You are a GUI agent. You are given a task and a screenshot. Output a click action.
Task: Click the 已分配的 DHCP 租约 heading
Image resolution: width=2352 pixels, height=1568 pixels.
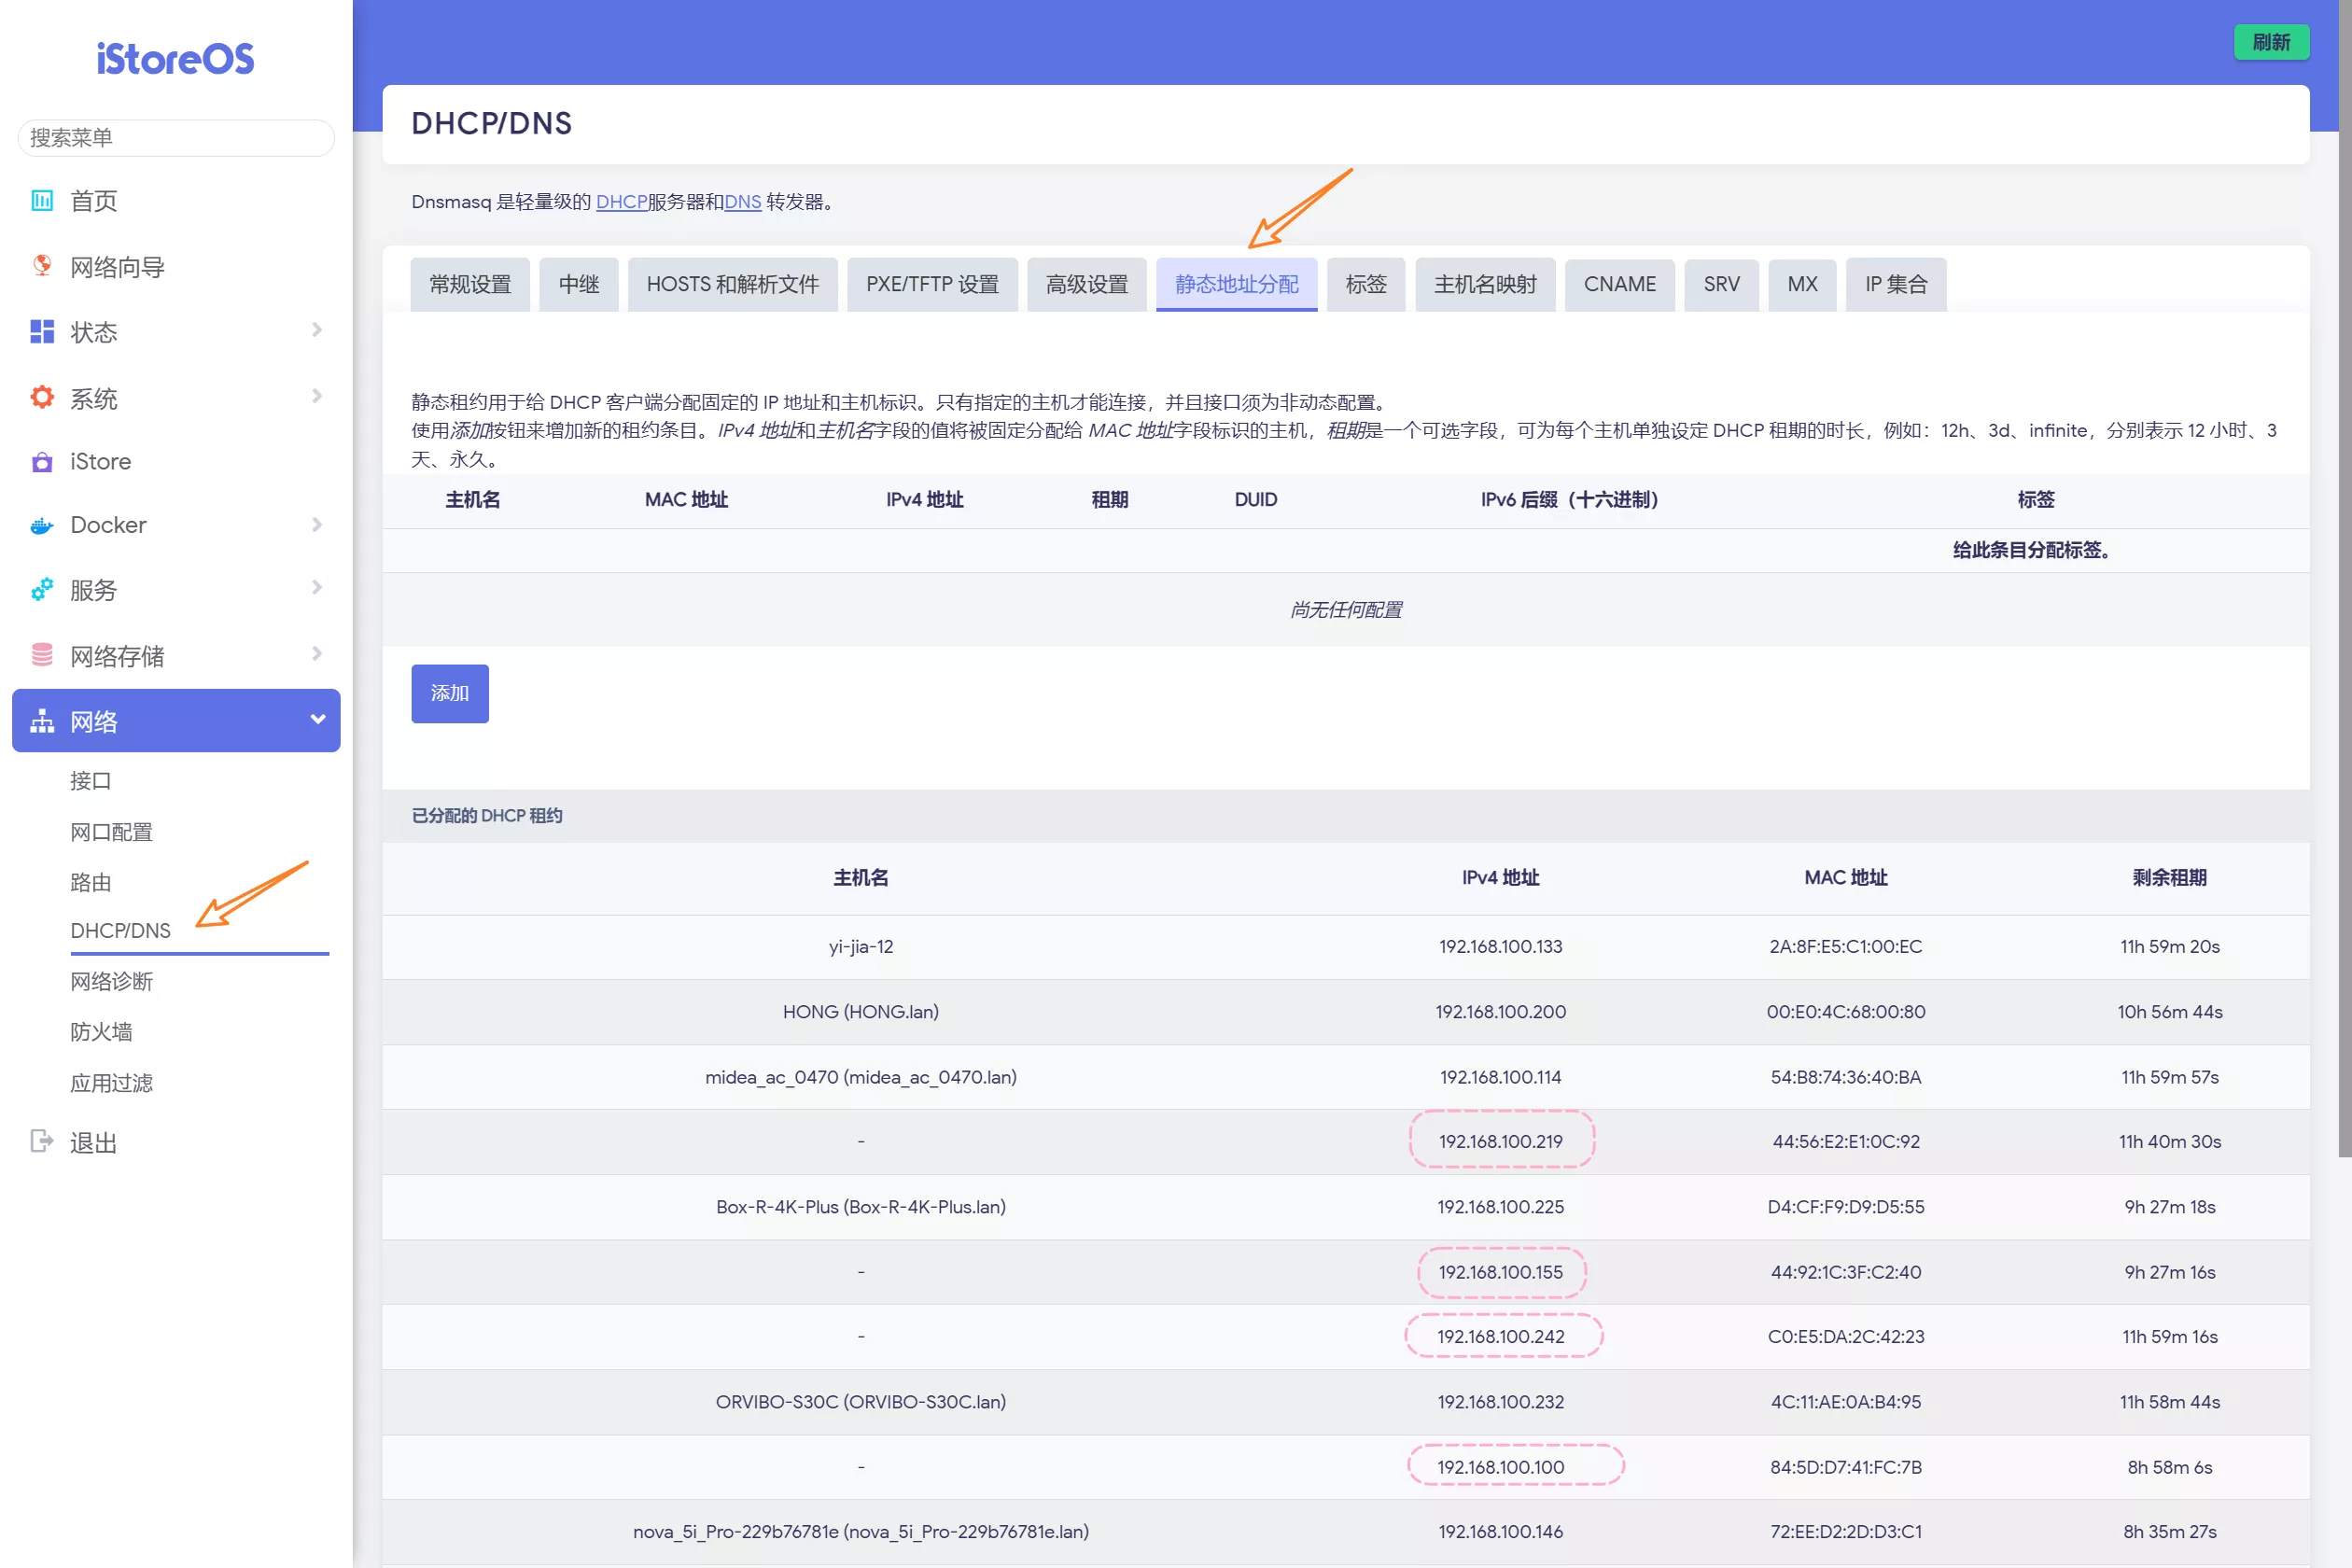click(x=487, y=816)
